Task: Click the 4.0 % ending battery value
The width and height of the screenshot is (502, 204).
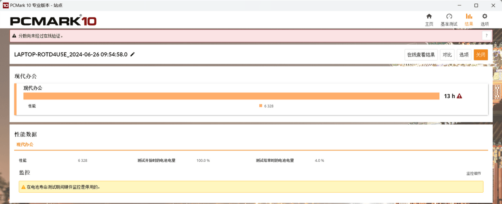Action: [x=319, y=161]
